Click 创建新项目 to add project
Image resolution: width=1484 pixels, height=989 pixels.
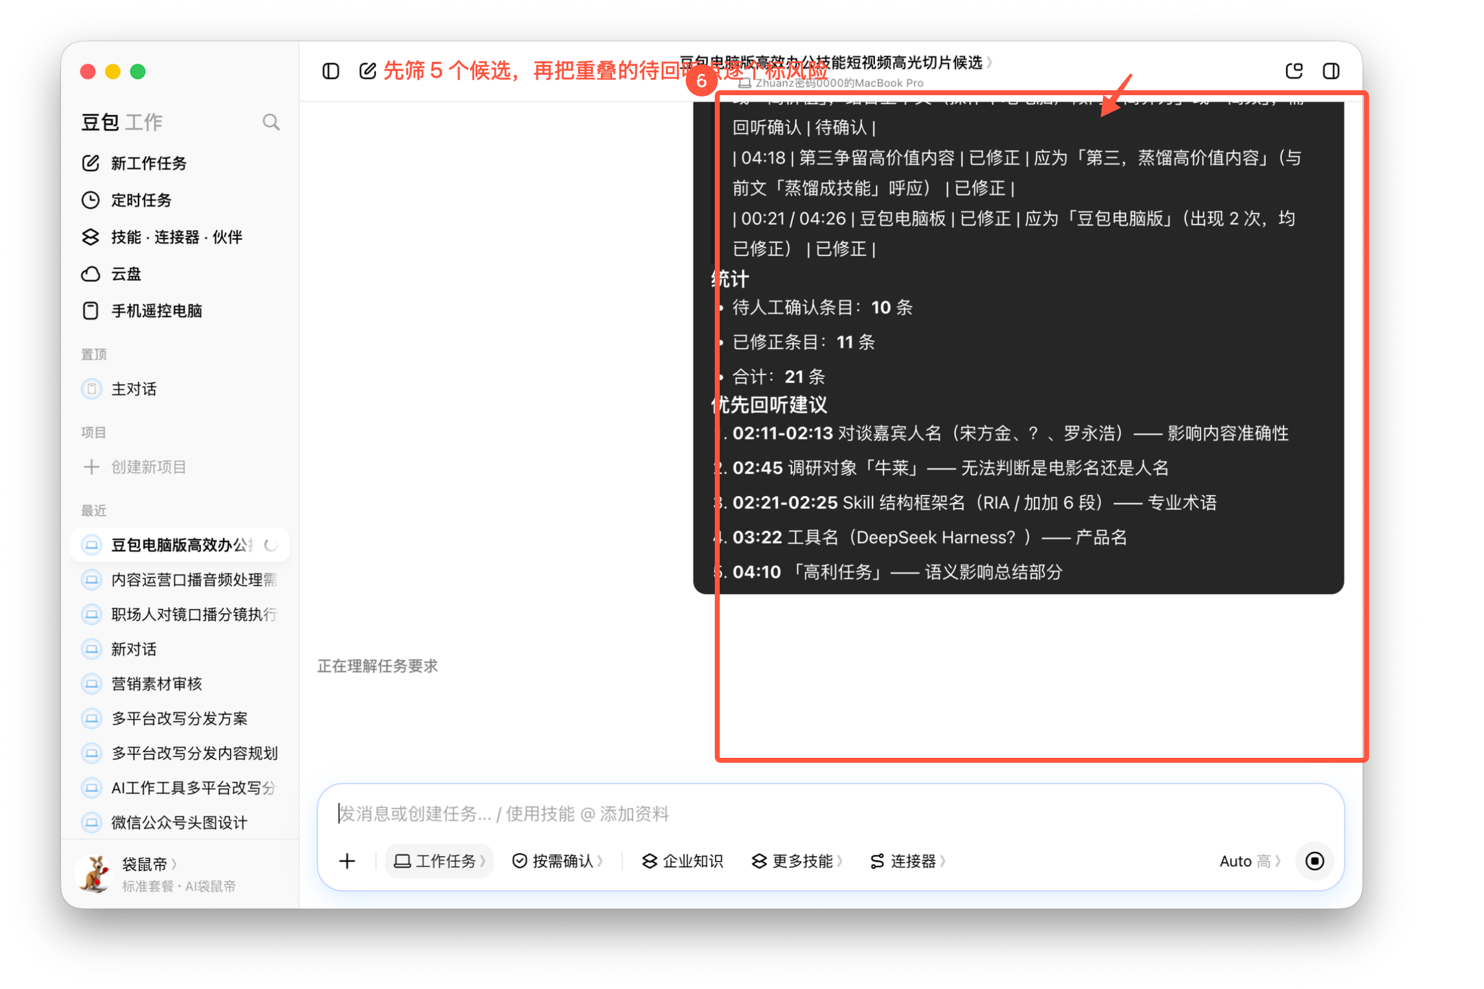pos(179,467)
